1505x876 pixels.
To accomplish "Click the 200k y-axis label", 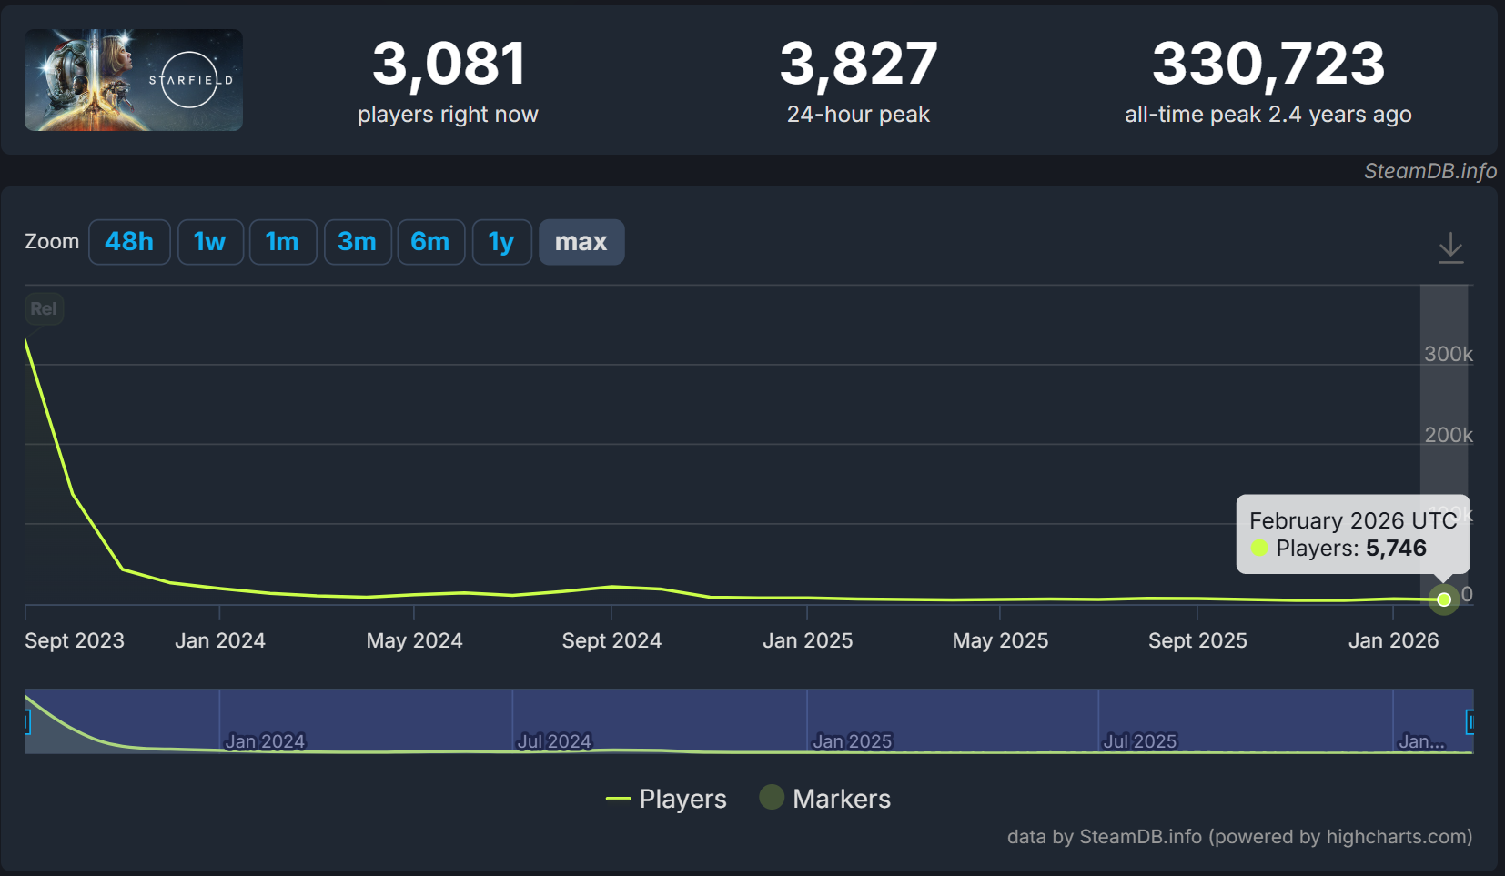I will click(x=1449, y=435).
